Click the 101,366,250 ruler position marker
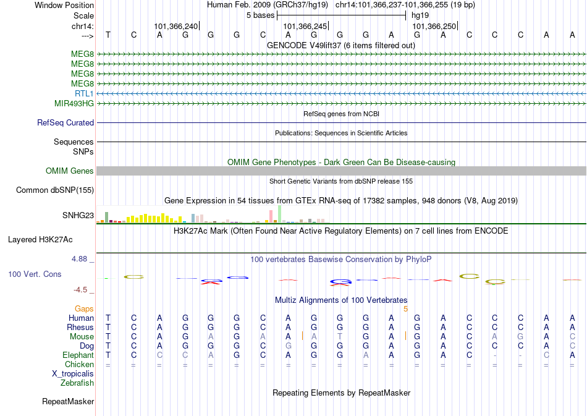Screen dimensions: 587x416 (x=434, y=26)
